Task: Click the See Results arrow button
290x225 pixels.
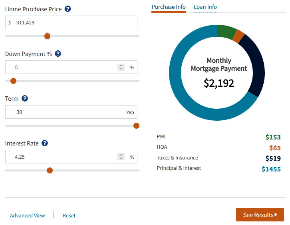Action: point(260,215)
